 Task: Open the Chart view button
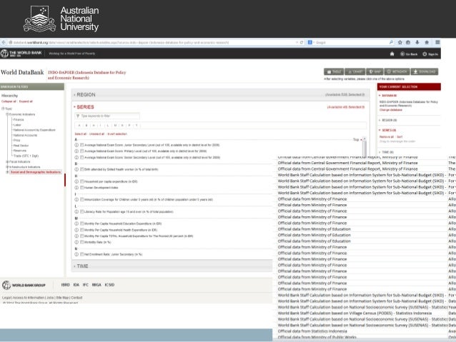[355, 72]
